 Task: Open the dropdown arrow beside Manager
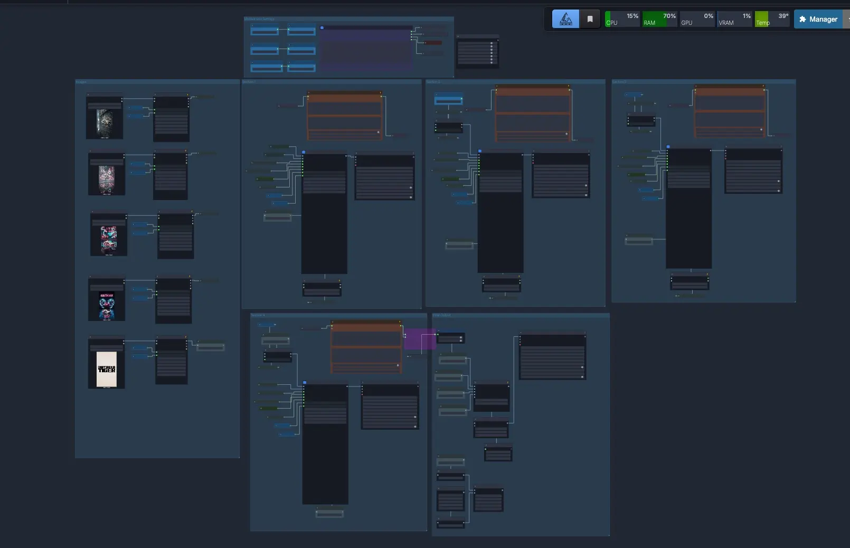(846, 19)
